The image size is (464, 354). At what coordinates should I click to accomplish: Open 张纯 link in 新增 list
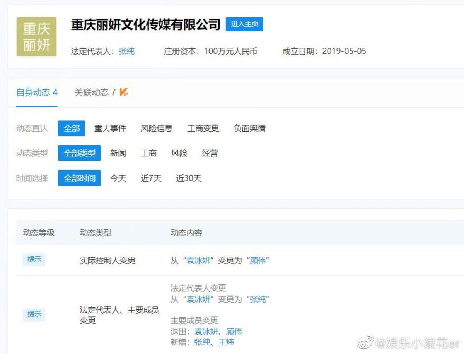pos(202,342)
